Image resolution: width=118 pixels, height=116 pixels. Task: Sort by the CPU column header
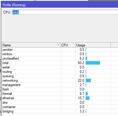click(x=68, y=45)
